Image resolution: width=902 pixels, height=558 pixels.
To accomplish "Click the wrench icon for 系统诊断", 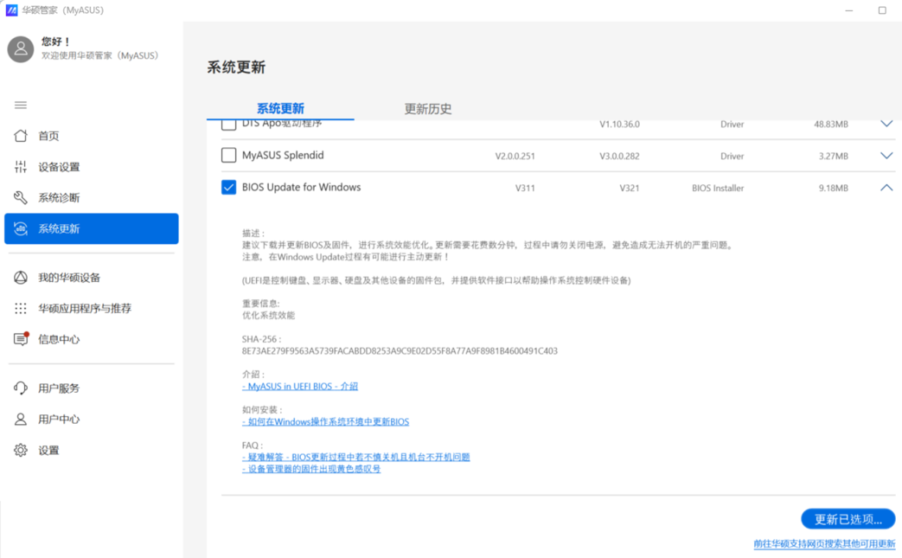I will (x=21, y=197).
